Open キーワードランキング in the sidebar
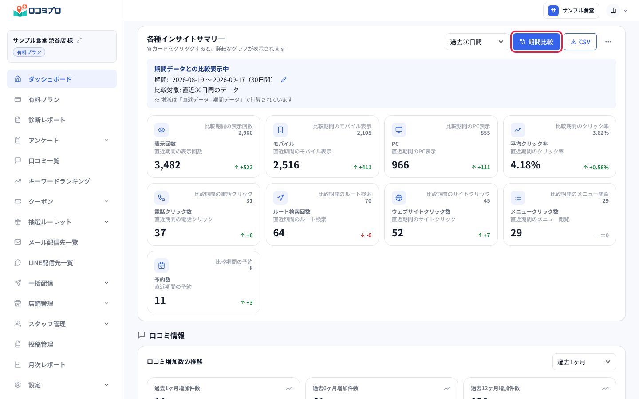The width and height of the screenshot is (639, 399). pos(62,181)
